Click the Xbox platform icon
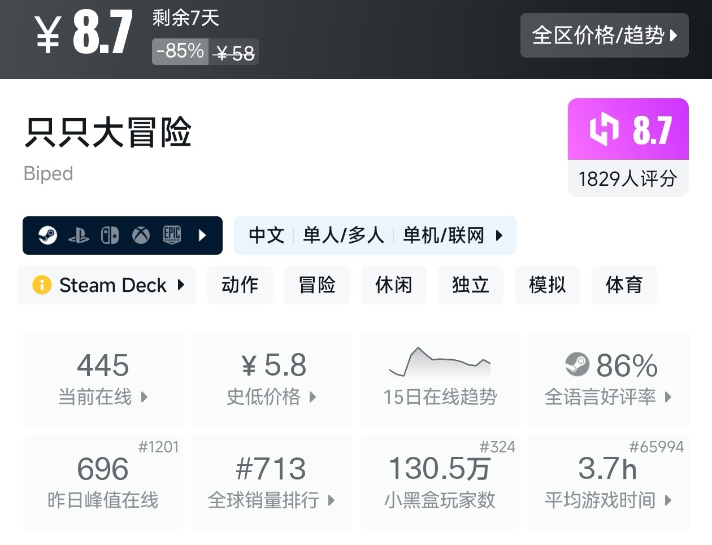 (141, 235)
